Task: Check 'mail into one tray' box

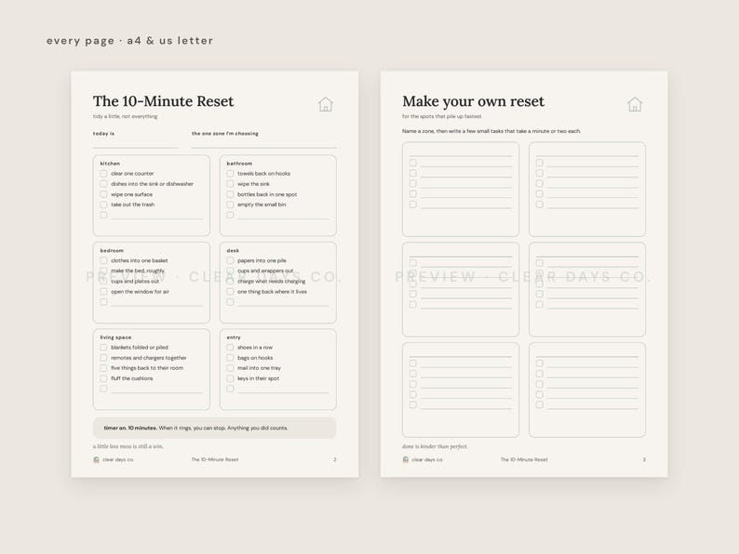Action: 230,367
